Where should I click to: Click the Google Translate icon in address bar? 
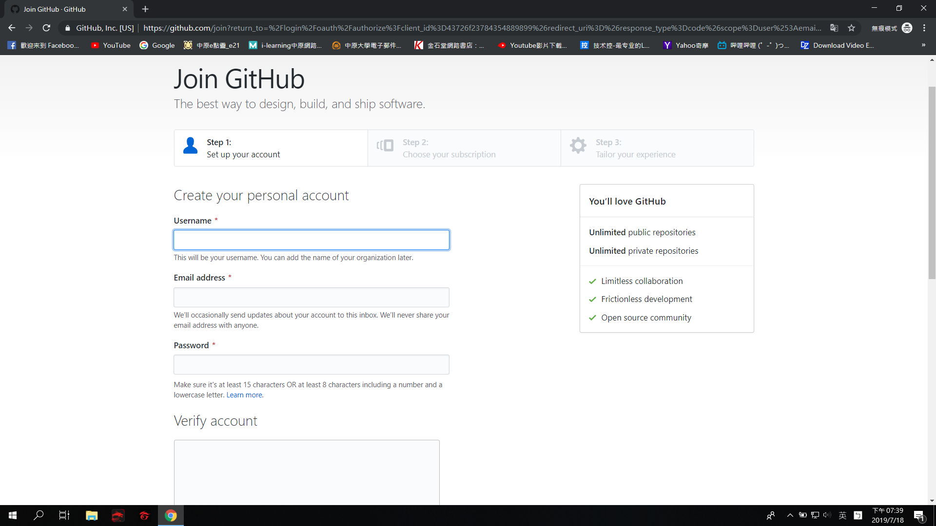(x=834, y=28)
